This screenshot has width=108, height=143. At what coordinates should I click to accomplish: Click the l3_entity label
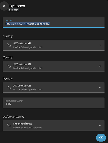(8, 78)
